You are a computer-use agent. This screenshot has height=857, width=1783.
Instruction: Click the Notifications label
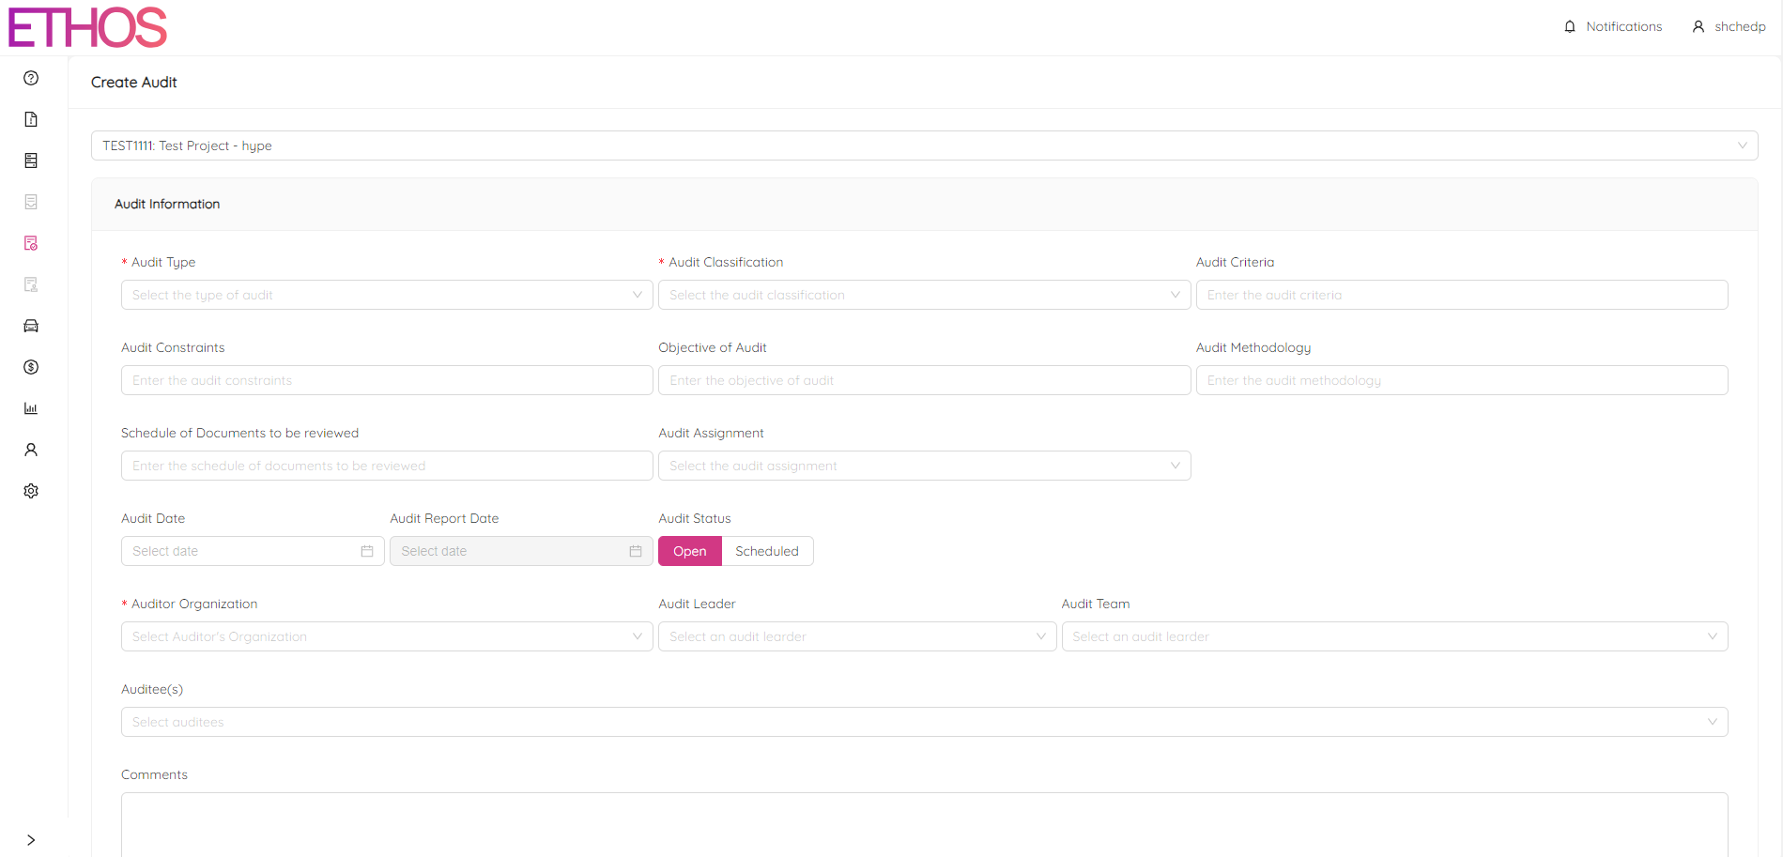1623,26
